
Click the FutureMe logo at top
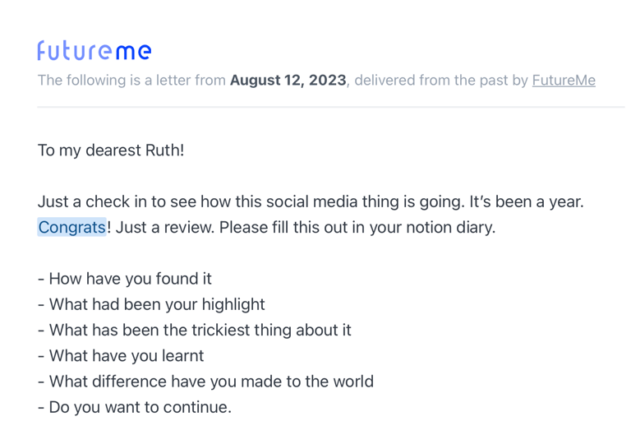click(x=94, y=51)
